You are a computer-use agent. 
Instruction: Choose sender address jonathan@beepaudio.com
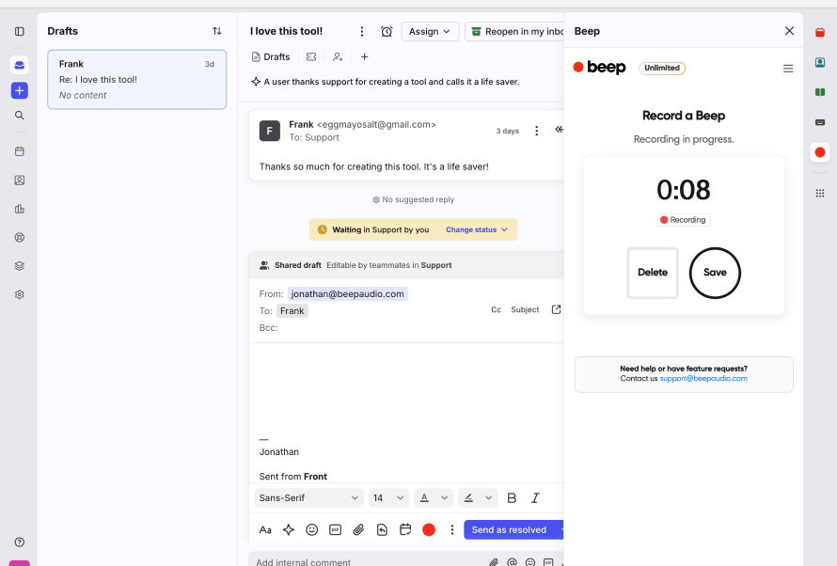click(348, 294)
